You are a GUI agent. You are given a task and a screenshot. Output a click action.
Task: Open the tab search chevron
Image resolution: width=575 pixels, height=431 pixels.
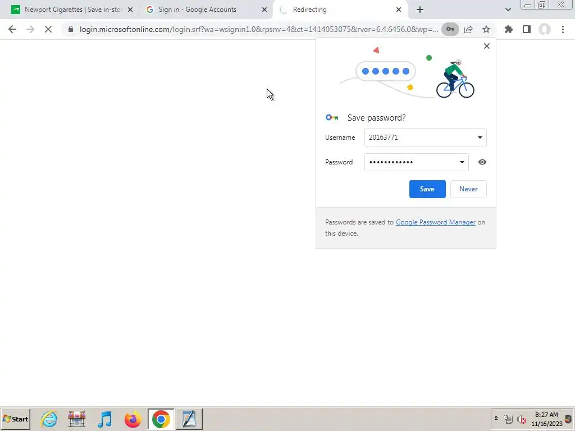coord(508,10)
